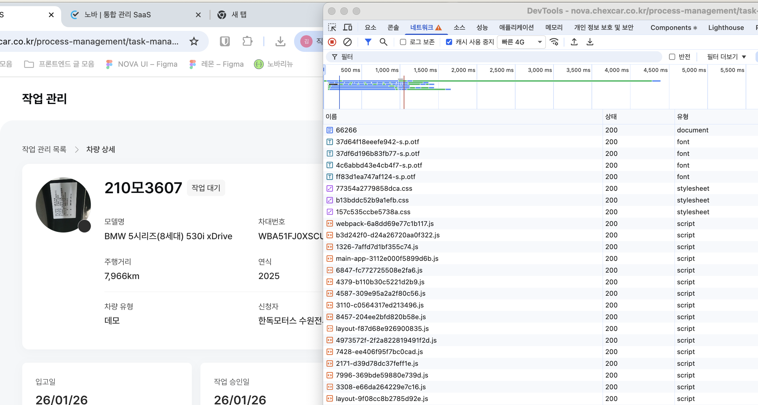The height and width of the screenshot is (405, 758).
Task: Click the record network log button
Action: tap(332, 42)
